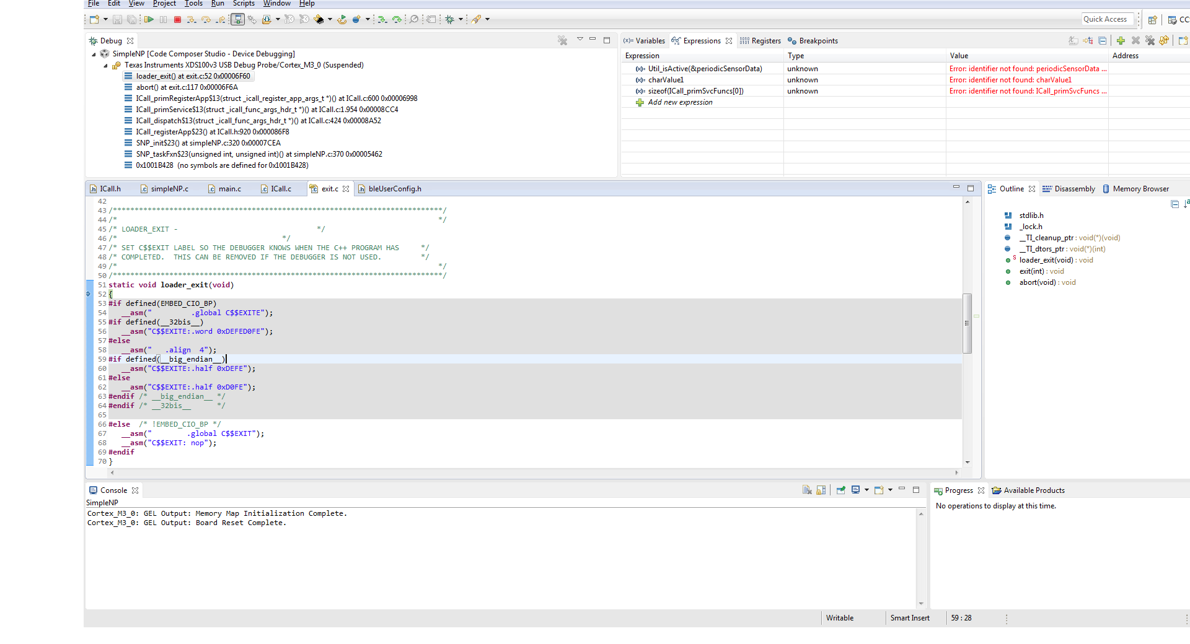Open the Display Selected Console dropdown arrow
This screenshot has height=644, width=1190.
(866, 490)
